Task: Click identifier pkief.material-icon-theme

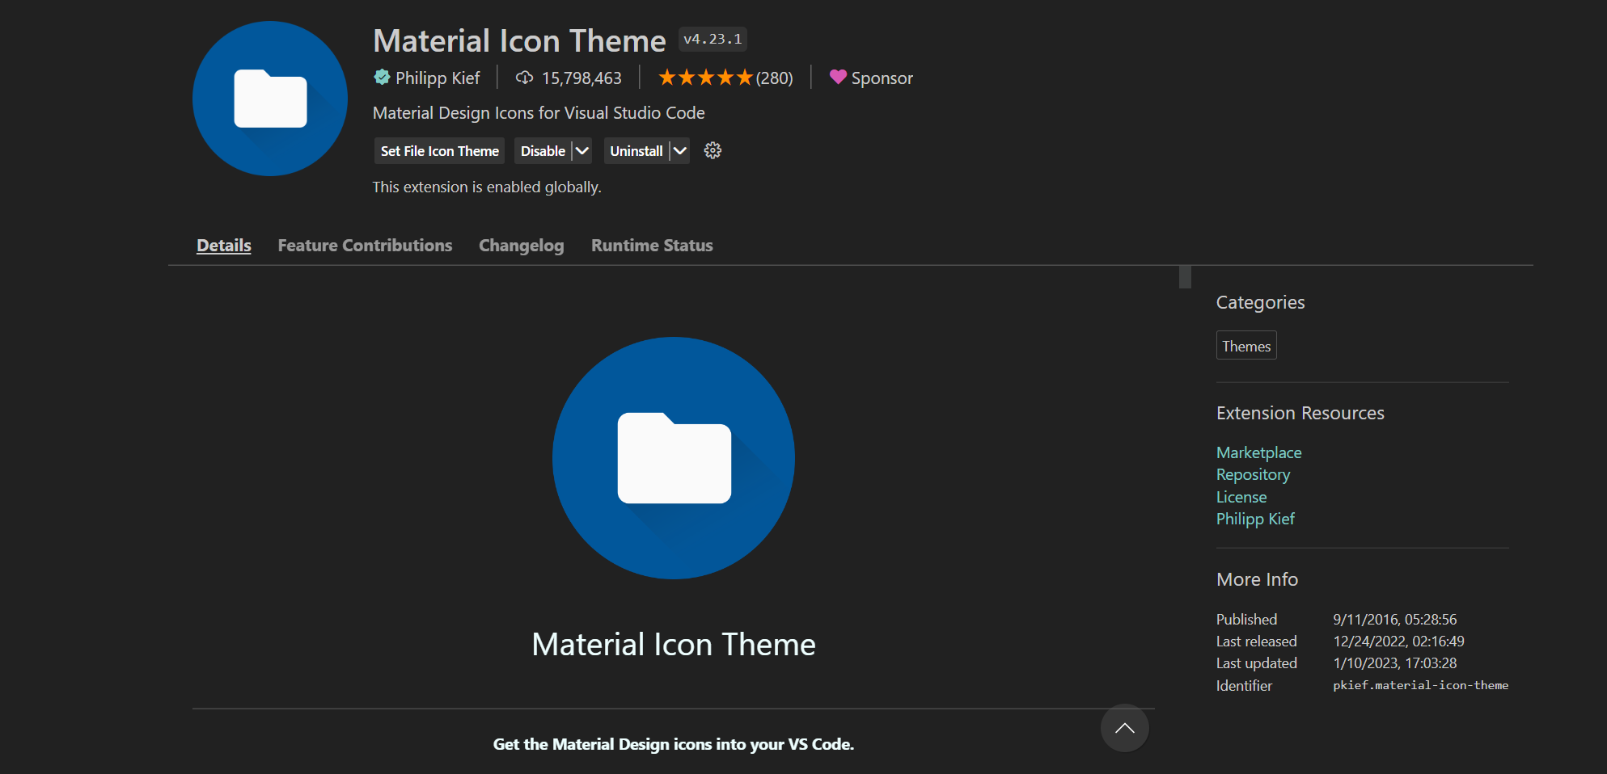Action: coord(1420,685)
